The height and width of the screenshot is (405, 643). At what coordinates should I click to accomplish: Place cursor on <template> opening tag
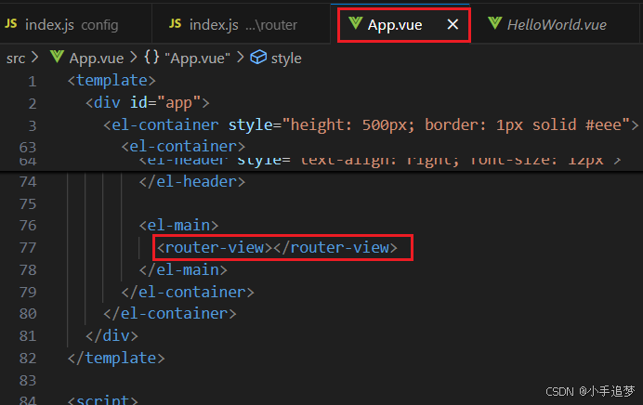112,80
